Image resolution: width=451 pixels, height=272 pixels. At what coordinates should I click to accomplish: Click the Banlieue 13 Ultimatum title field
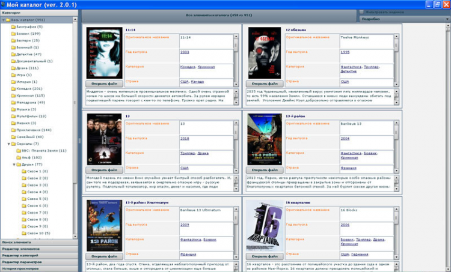[206, 214]
